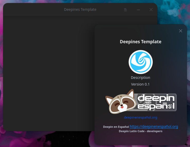Viewport: 190px width, 147px height.
Task: Click the 'Deepin en Español' bold text
Action: (x=116, y=127)
